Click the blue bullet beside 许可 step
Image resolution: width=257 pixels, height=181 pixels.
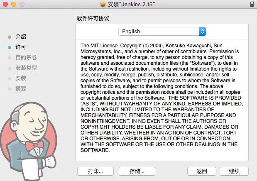pyautogui.click(x=10, y=47)
